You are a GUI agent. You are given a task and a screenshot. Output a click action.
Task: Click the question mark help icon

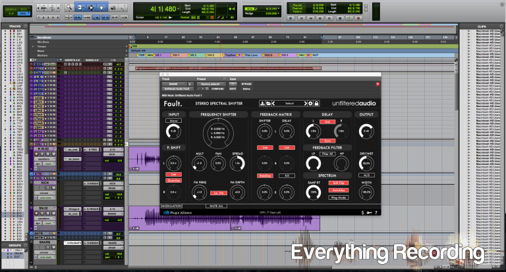(376, 212)
